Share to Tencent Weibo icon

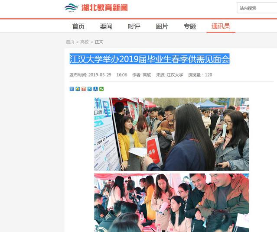[x=90, y=89]
